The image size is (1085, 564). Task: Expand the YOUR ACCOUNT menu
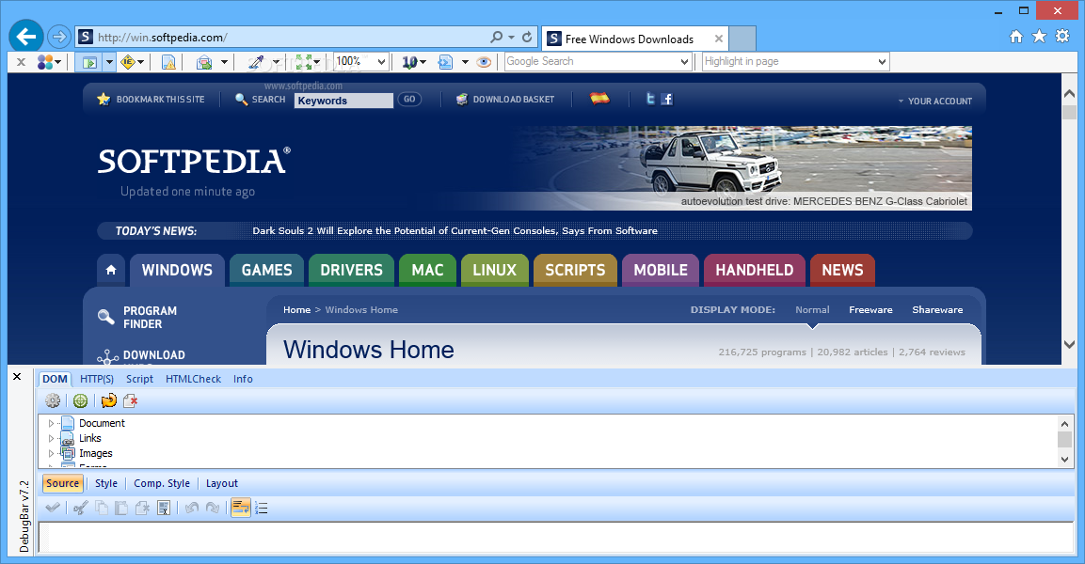click(x=935, y=101)
